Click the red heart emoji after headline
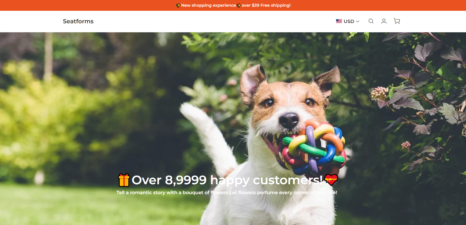This screenshot has height=225, width=466. coord(331,180)
